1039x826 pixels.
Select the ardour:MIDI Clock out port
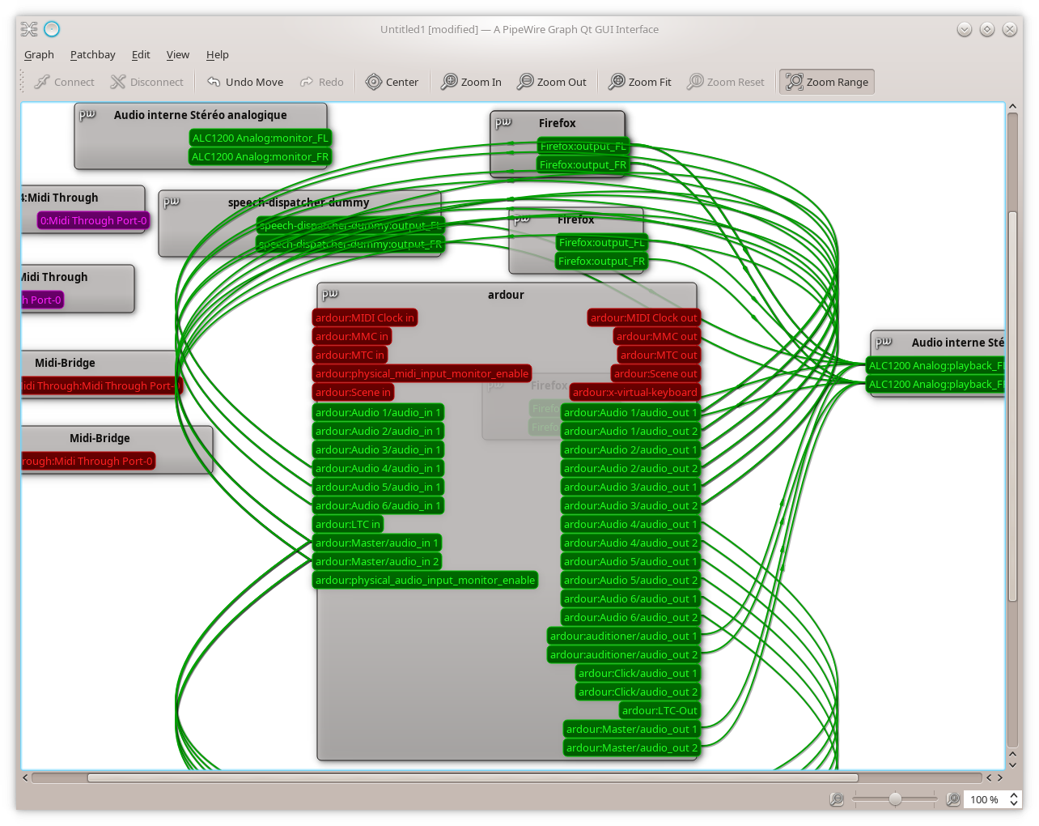tap(644, 318)
